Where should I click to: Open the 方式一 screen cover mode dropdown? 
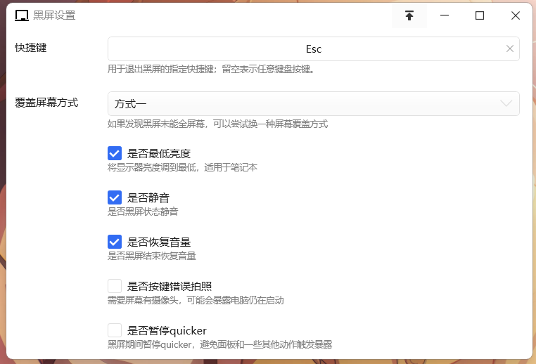pos(313,103)
